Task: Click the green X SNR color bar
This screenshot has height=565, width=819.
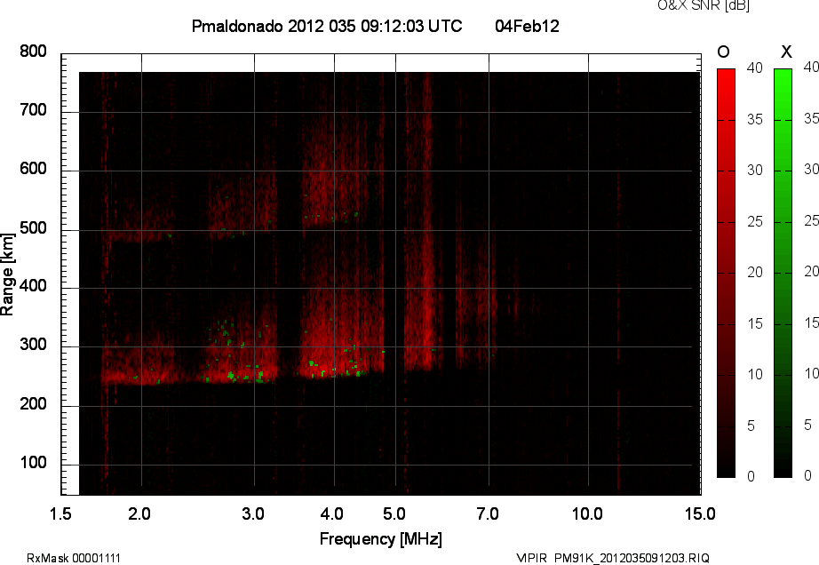Action: click(x=783, y=273)
